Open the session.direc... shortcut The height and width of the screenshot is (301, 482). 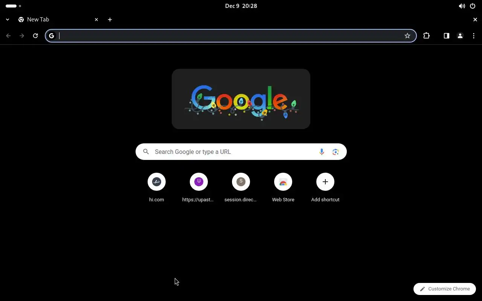tap(241, 187)
